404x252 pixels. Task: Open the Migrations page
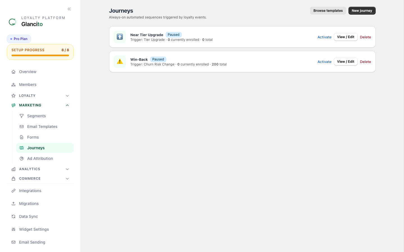[40, 204]
